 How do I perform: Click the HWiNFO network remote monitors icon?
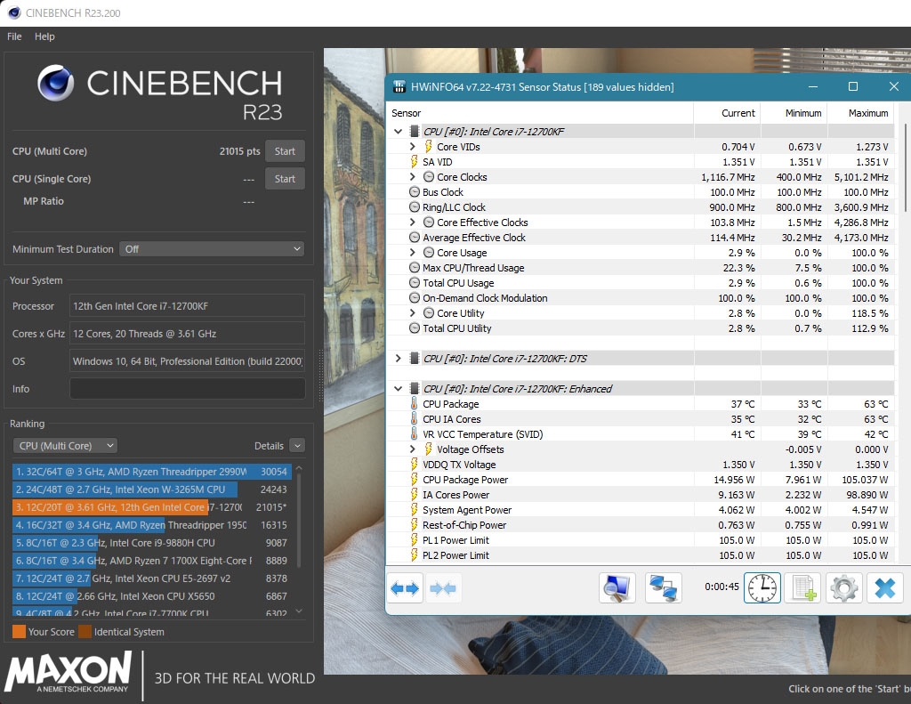coord(663,587)
